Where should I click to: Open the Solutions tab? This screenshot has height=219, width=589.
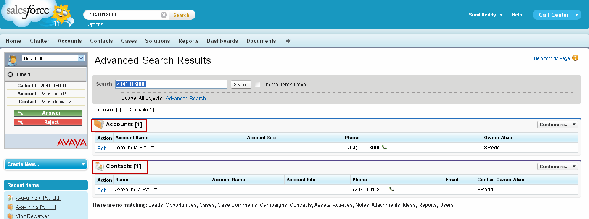coord(158,41)
